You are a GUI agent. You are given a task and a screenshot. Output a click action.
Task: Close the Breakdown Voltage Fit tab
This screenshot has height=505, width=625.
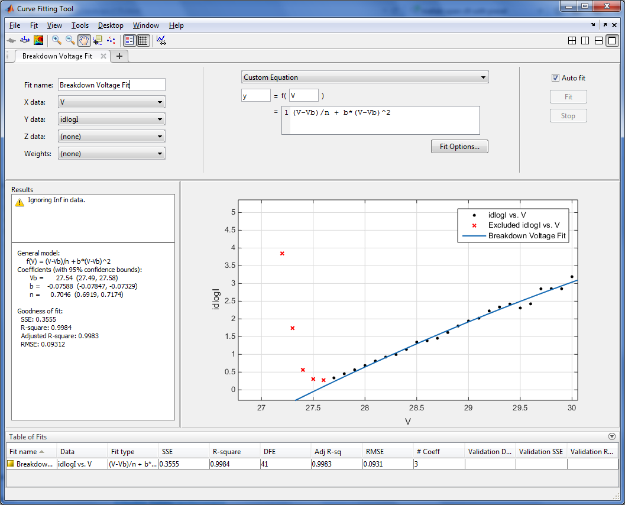(103, 56)
